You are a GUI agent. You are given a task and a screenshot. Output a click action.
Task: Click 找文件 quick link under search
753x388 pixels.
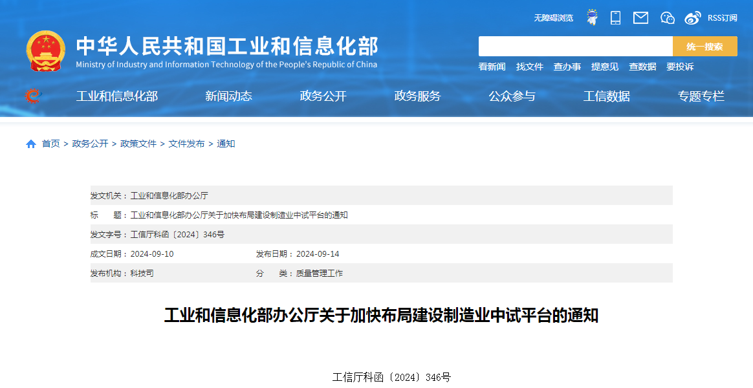(x=529, y=67)
